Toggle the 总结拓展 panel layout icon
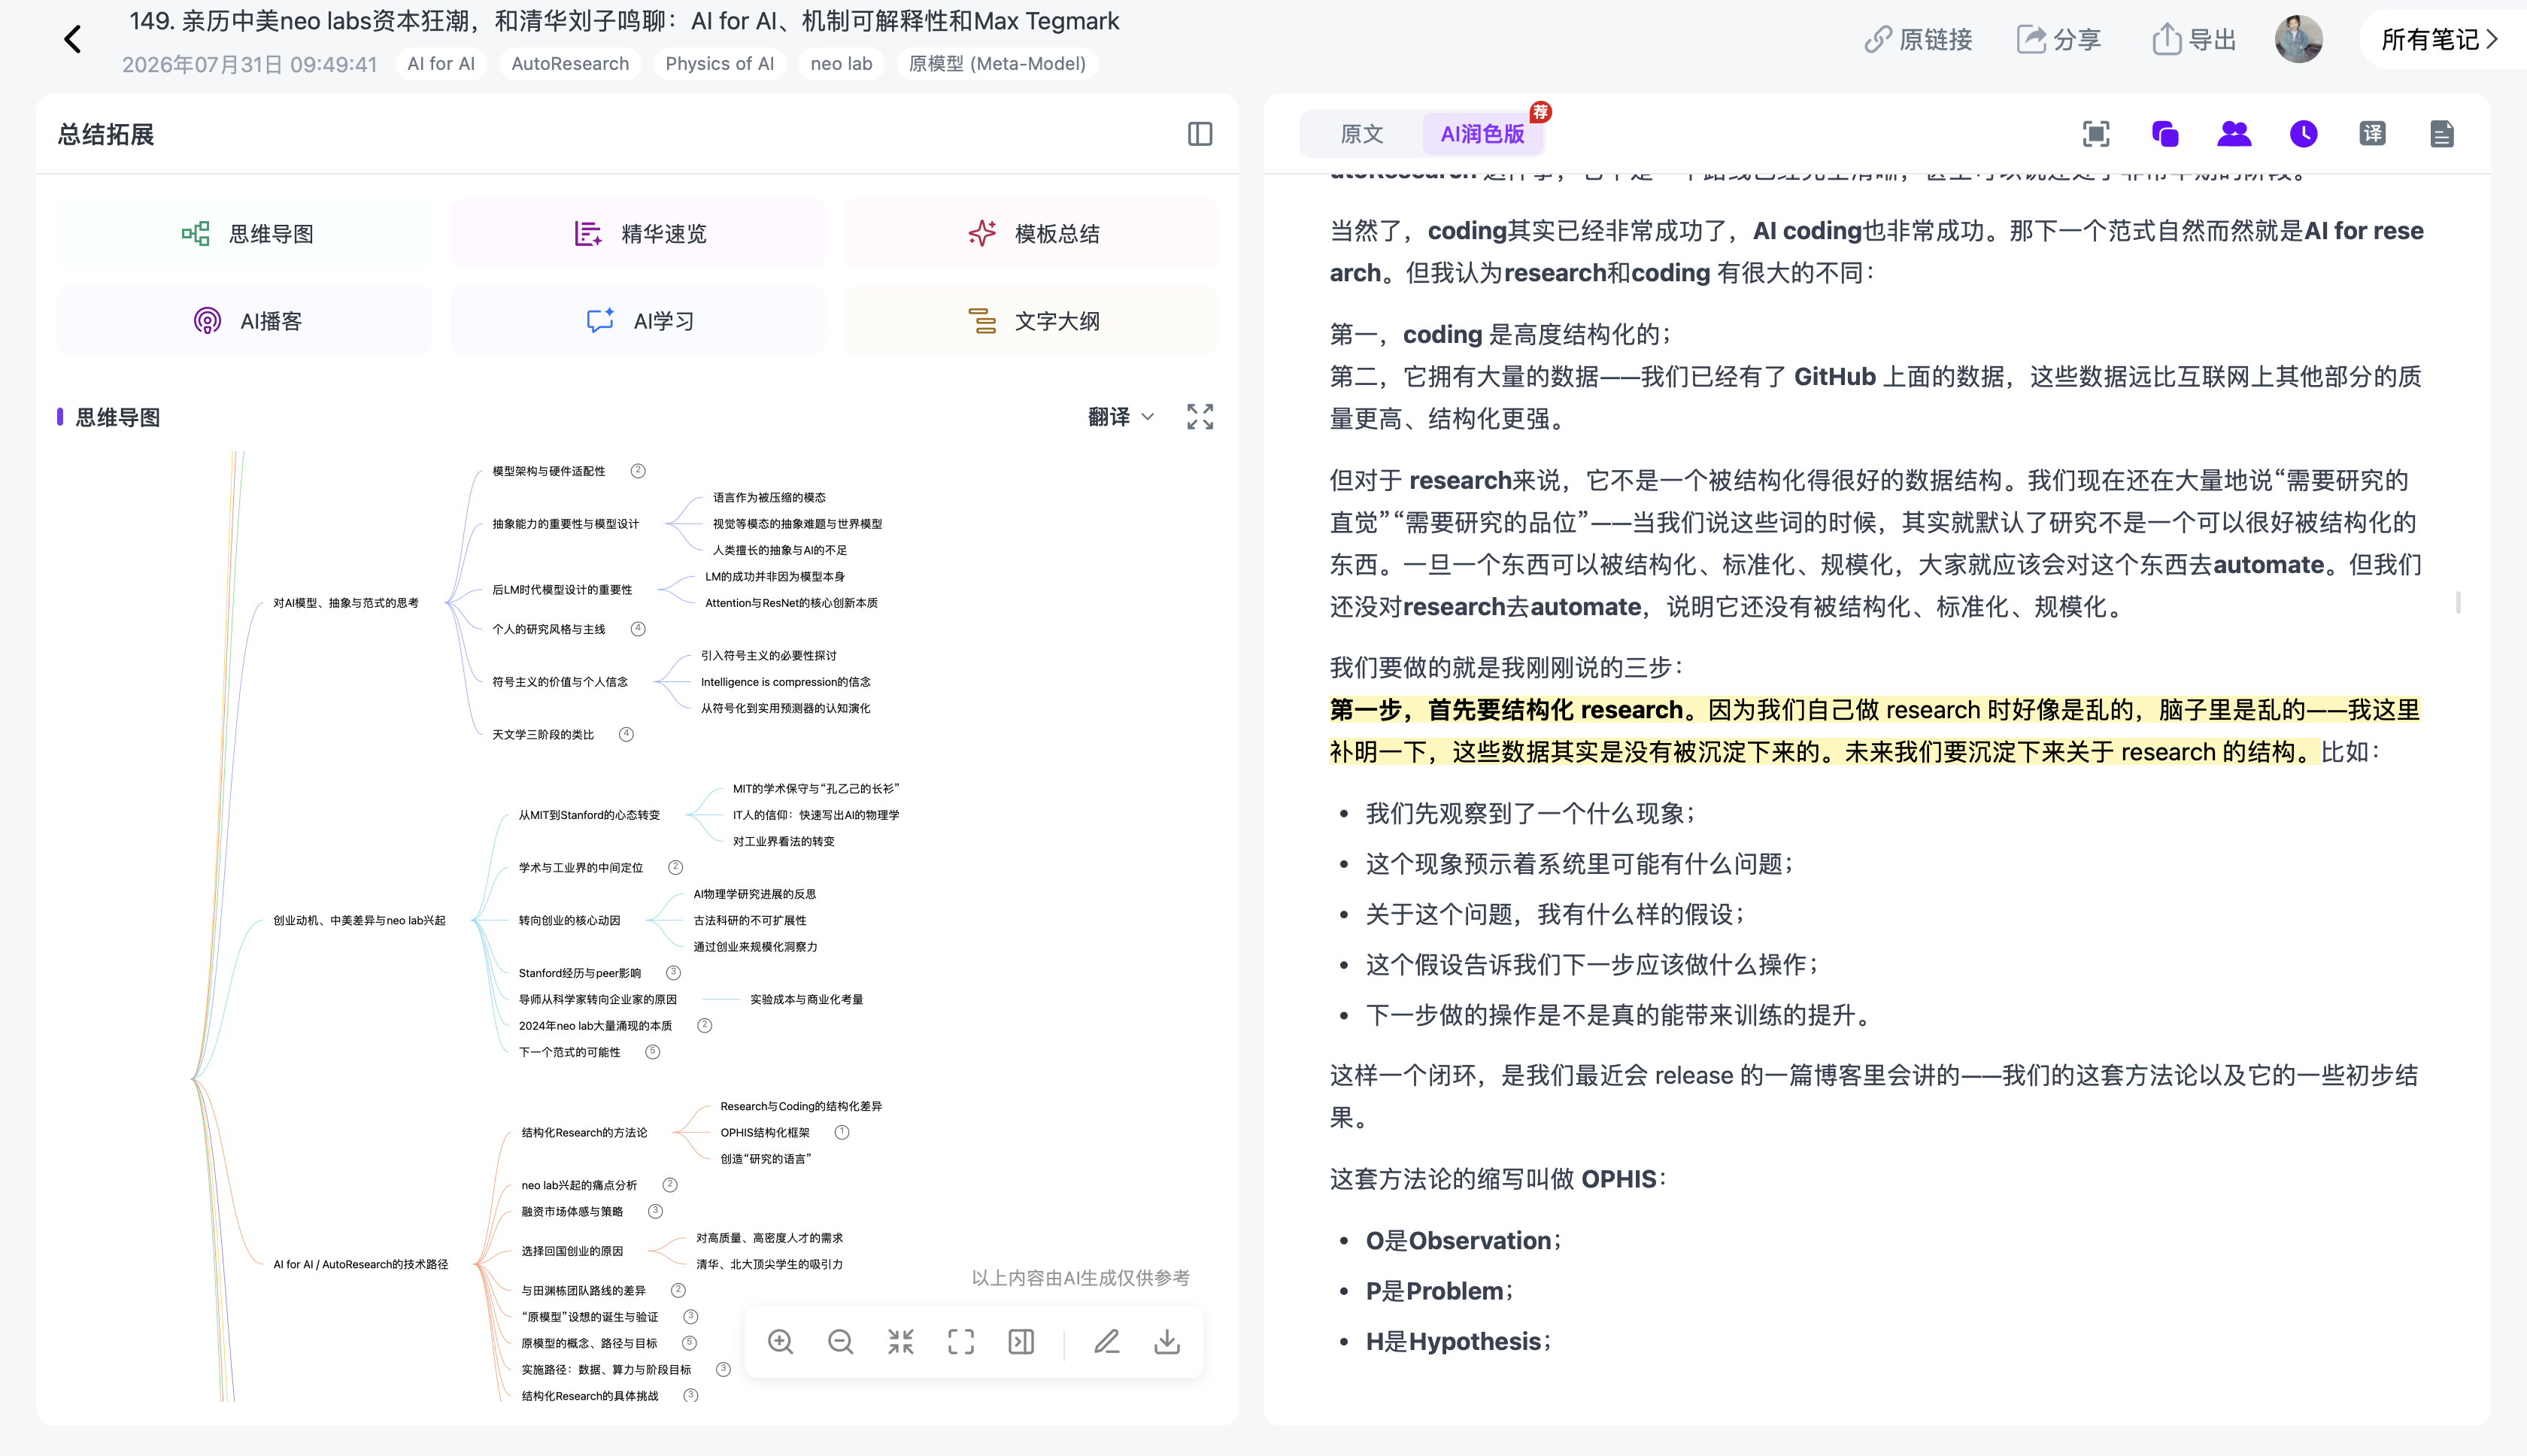Viewport: 2527px width, 1456px height. point(1200,134)
